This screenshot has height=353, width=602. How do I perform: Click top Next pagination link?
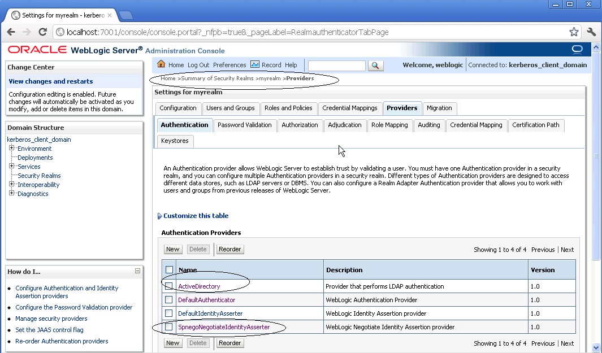click(x=567, y=250)
